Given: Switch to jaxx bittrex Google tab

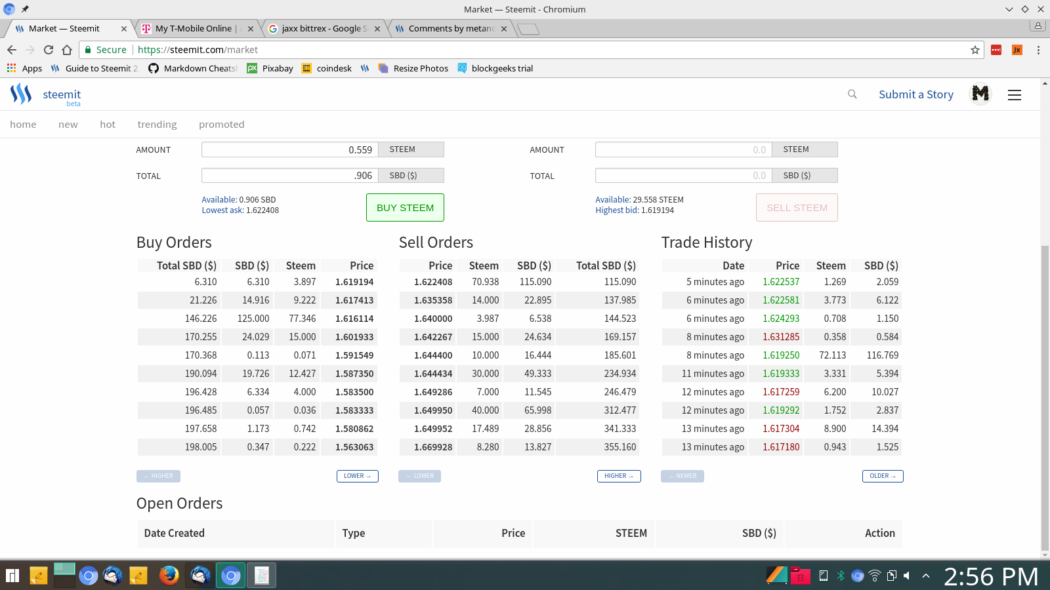Looking at the screenshot, I should pos(324,29).
